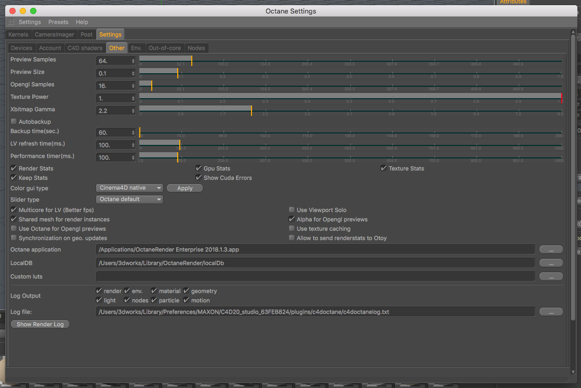The image size is (581, 388).
Task: Open the Out-of-core sub-tab
Action: [165, 48]
